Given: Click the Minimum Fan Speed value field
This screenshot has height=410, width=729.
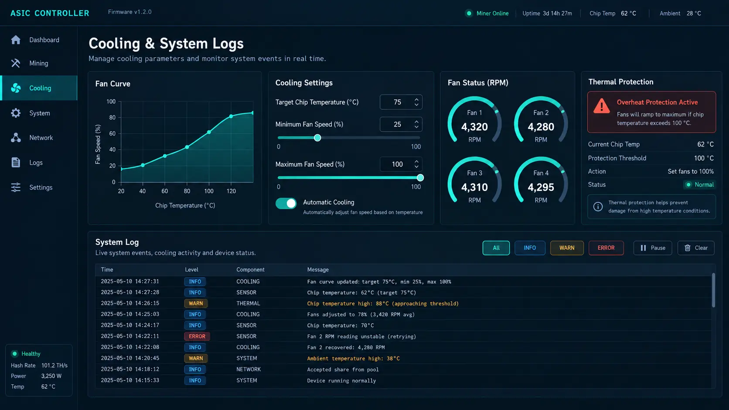Looking at the screenshot, I should tap(401, 124).
